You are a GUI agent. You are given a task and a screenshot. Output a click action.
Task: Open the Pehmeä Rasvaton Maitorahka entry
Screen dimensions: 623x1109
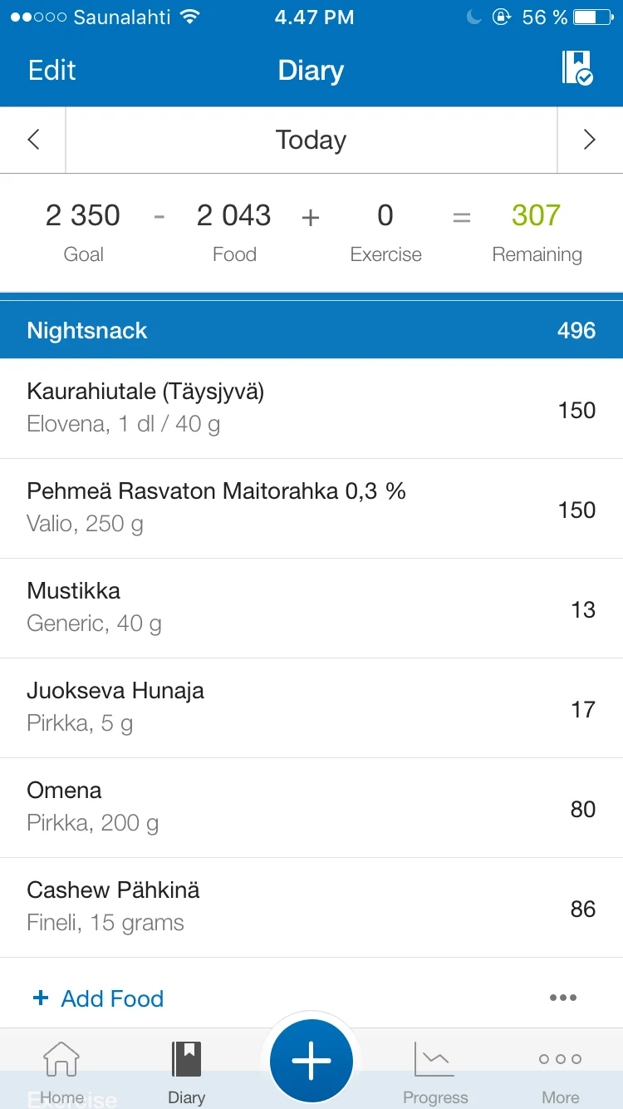[x=311, y=508]
